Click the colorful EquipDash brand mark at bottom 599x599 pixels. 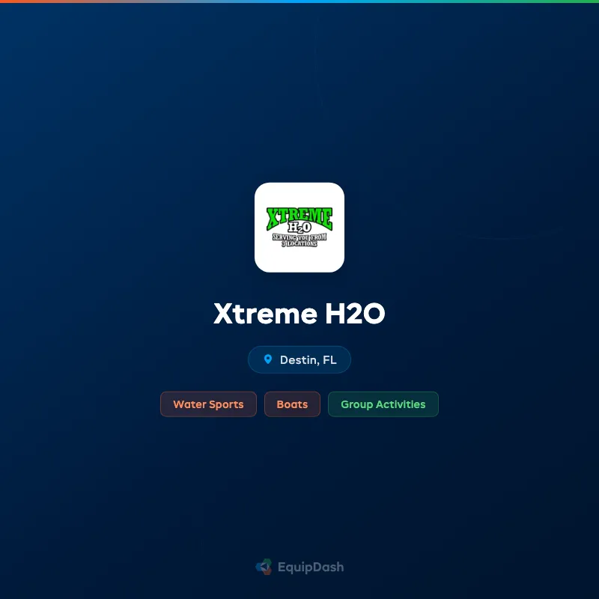[264, 567]
